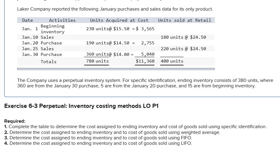This screenshot has width=280, height=149.
Task: Select the Units sold at Retail header
Action: click(184, 20)
